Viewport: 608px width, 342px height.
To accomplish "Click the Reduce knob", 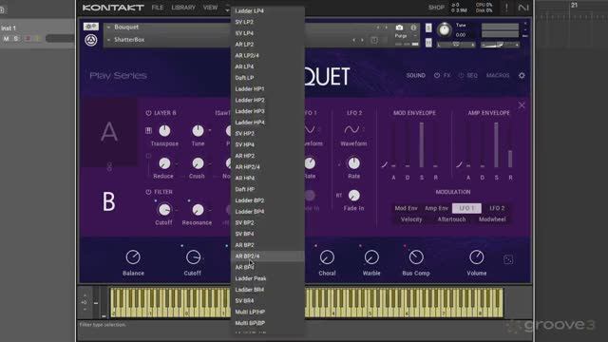I will click(164, 163).
